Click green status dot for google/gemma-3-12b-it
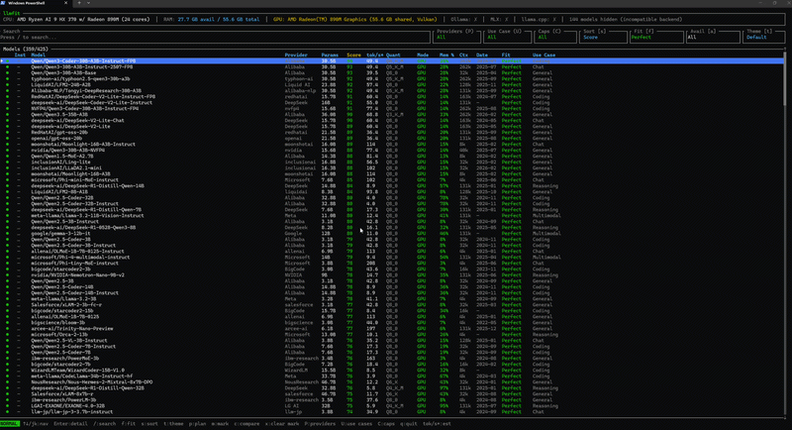Image resolution: width=792 pixels, height=430 pixels. point(7,234)
